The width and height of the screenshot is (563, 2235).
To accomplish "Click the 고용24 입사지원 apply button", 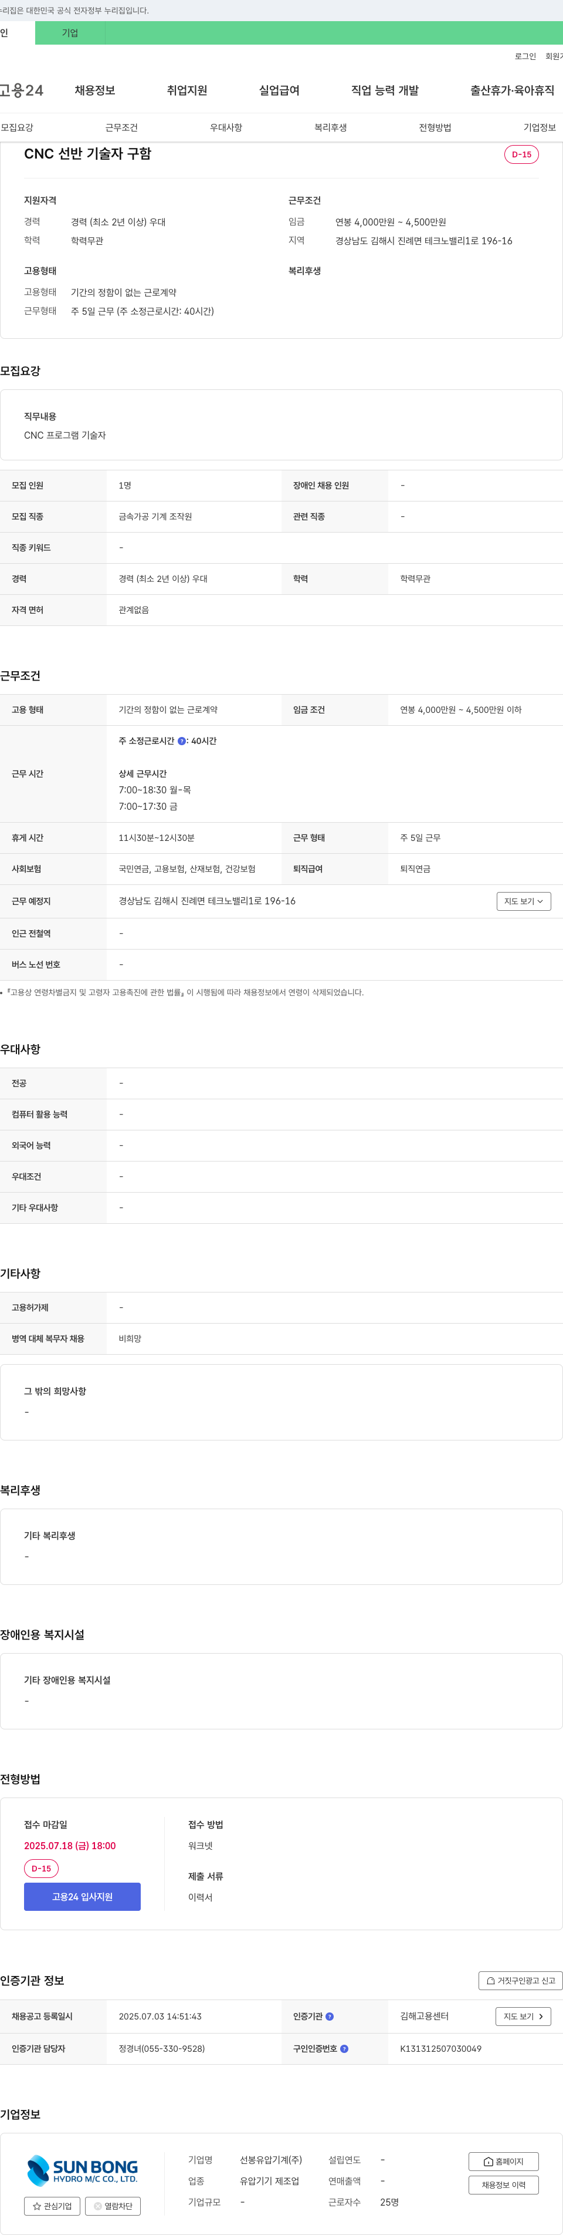I will pyautogui.click(x=82, y=1897).
